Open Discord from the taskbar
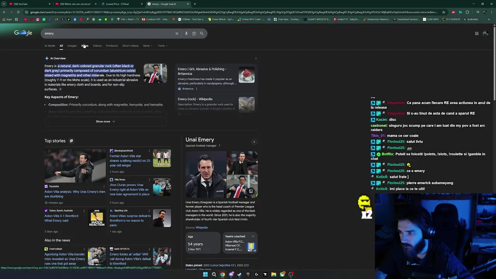Screen dimensions: 496x279 [x=231, y=274]
